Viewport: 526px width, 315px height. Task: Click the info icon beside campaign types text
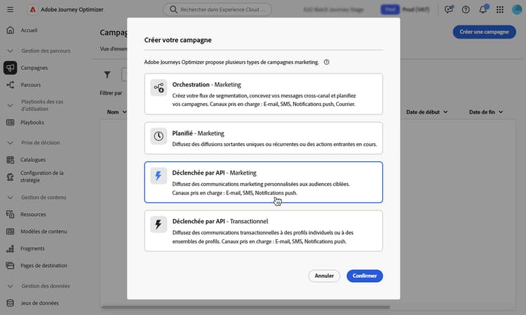pyautogui.click(x=327, y=62)
